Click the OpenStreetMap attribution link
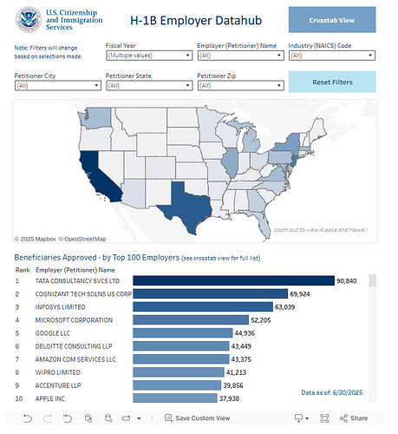The width and height of the screenshot is (398, 434). 82,239
